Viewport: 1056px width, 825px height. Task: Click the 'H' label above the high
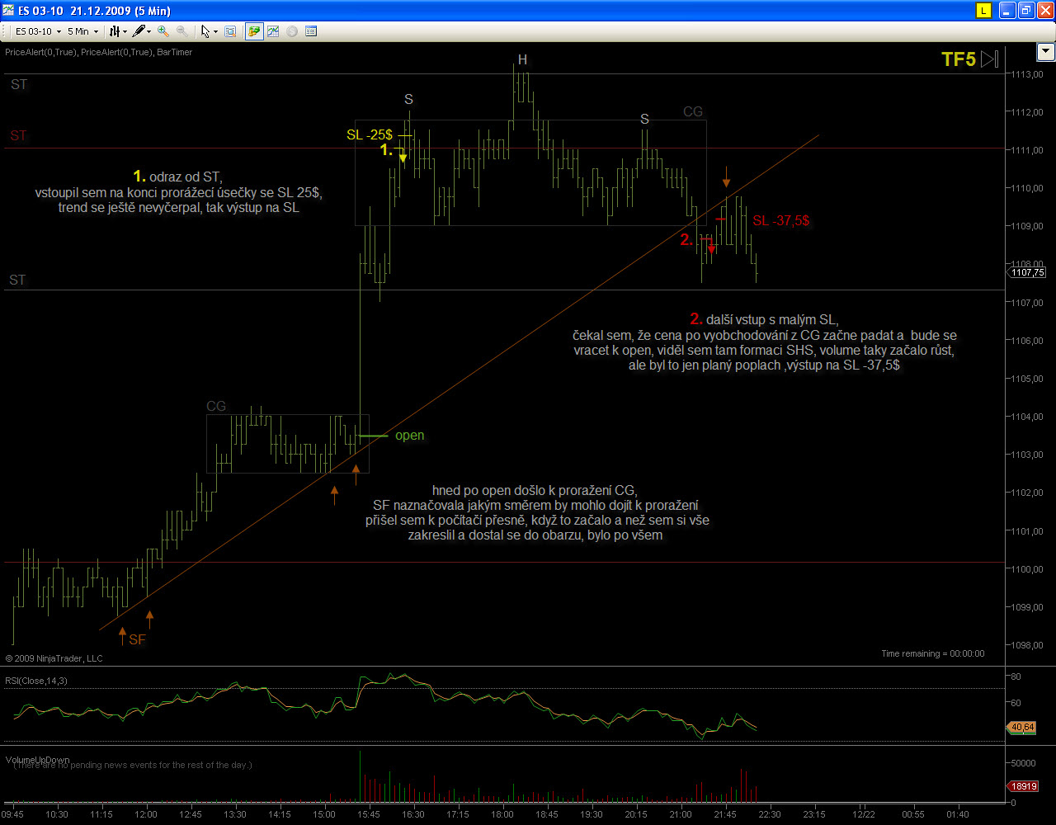[x=521, y=59]
